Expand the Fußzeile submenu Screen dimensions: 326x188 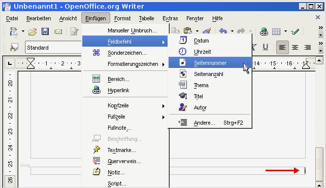click(x=125, y=117)
